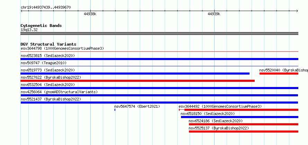The width and height of the screenshot is (308, 145).
Task: Click the short red nsv5520040 bar
Action: pos(279,74)
